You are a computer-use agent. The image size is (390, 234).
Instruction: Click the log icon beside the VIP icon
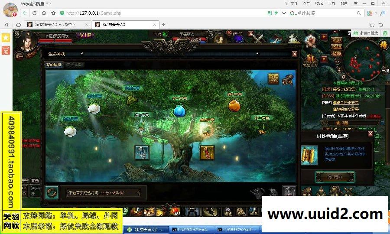tap(288, 80)
